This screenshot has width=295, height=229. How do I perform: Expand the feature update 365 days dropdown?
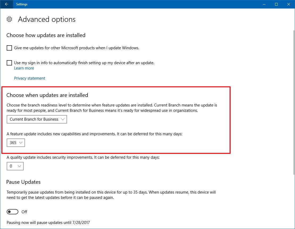tap(16, 143)
